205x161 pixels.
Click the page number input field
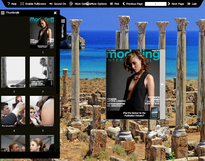[x=156, y=4]
